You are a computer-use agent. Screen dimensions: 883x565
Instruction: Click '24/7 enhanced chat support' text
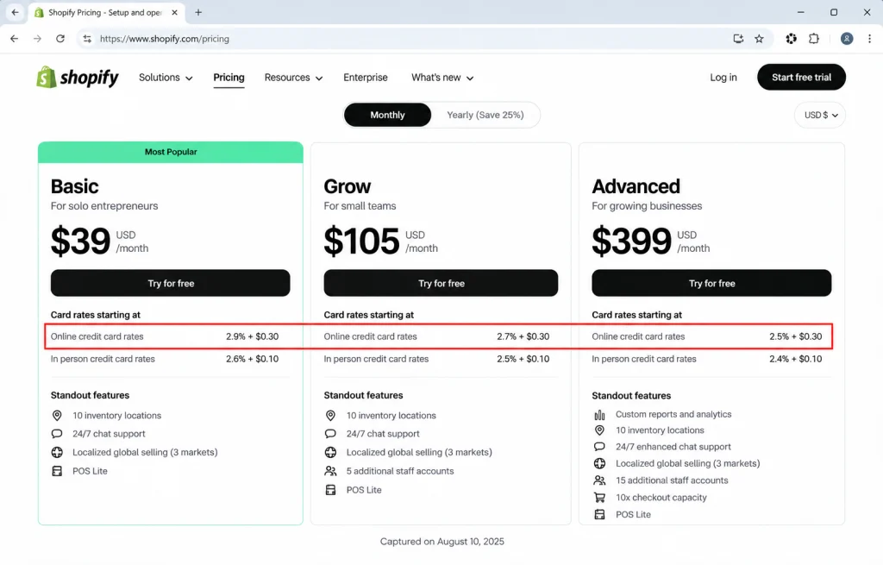click(x=673, y=447)
